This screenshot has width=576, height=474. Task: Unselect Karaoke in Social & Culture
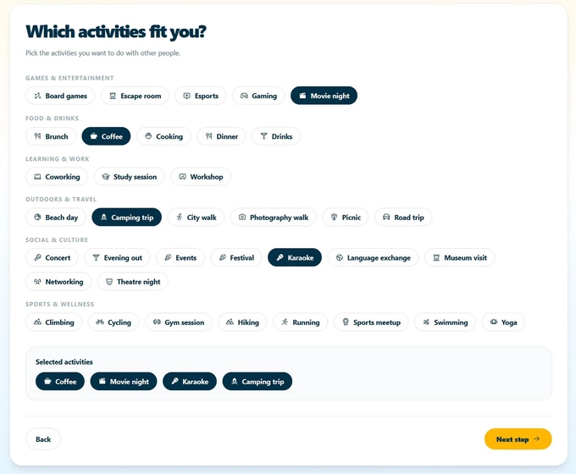click(294, 257)
